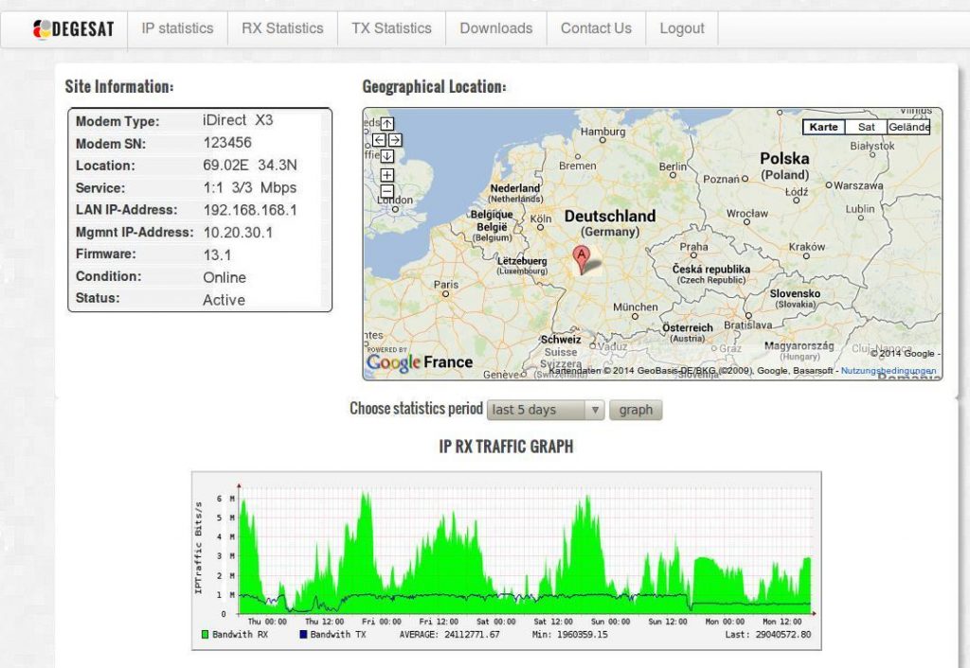Click Logout in the navigation bar
970x668 pixels.
682,28
